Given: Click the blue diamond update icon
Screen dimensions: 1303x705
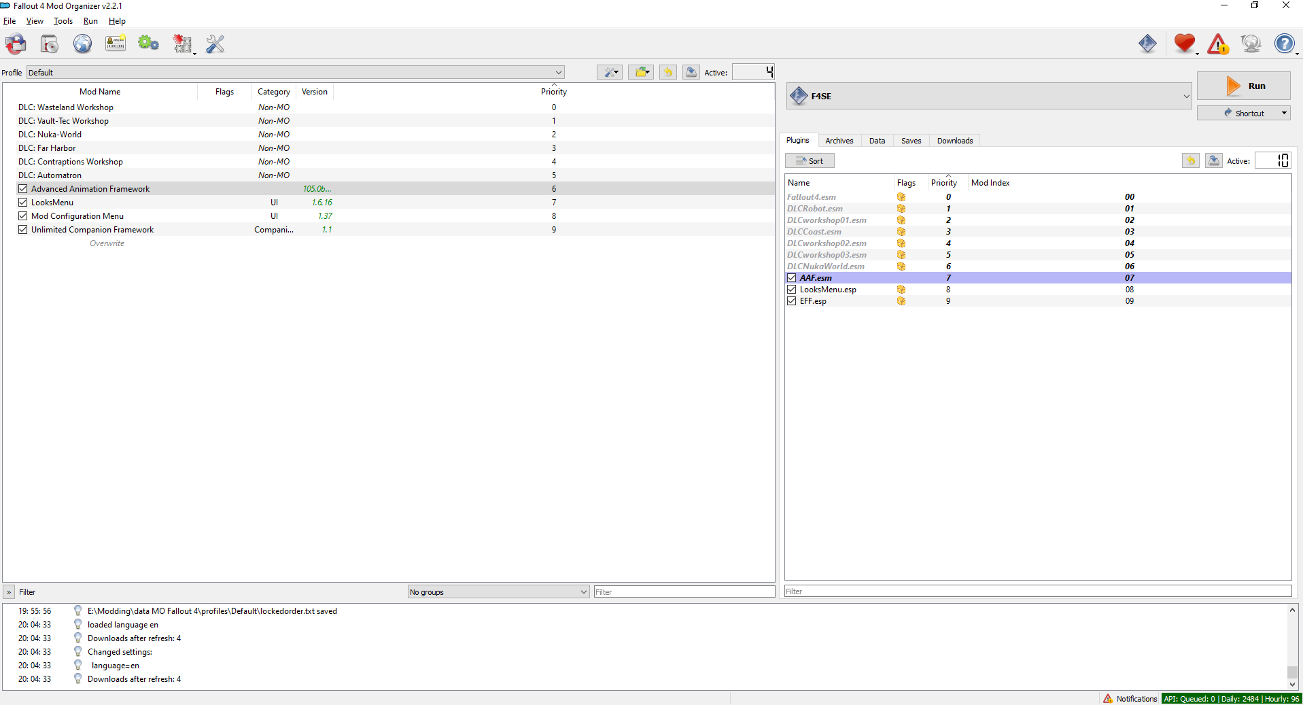Looking at the screenshot, I should coord(1148,44).
